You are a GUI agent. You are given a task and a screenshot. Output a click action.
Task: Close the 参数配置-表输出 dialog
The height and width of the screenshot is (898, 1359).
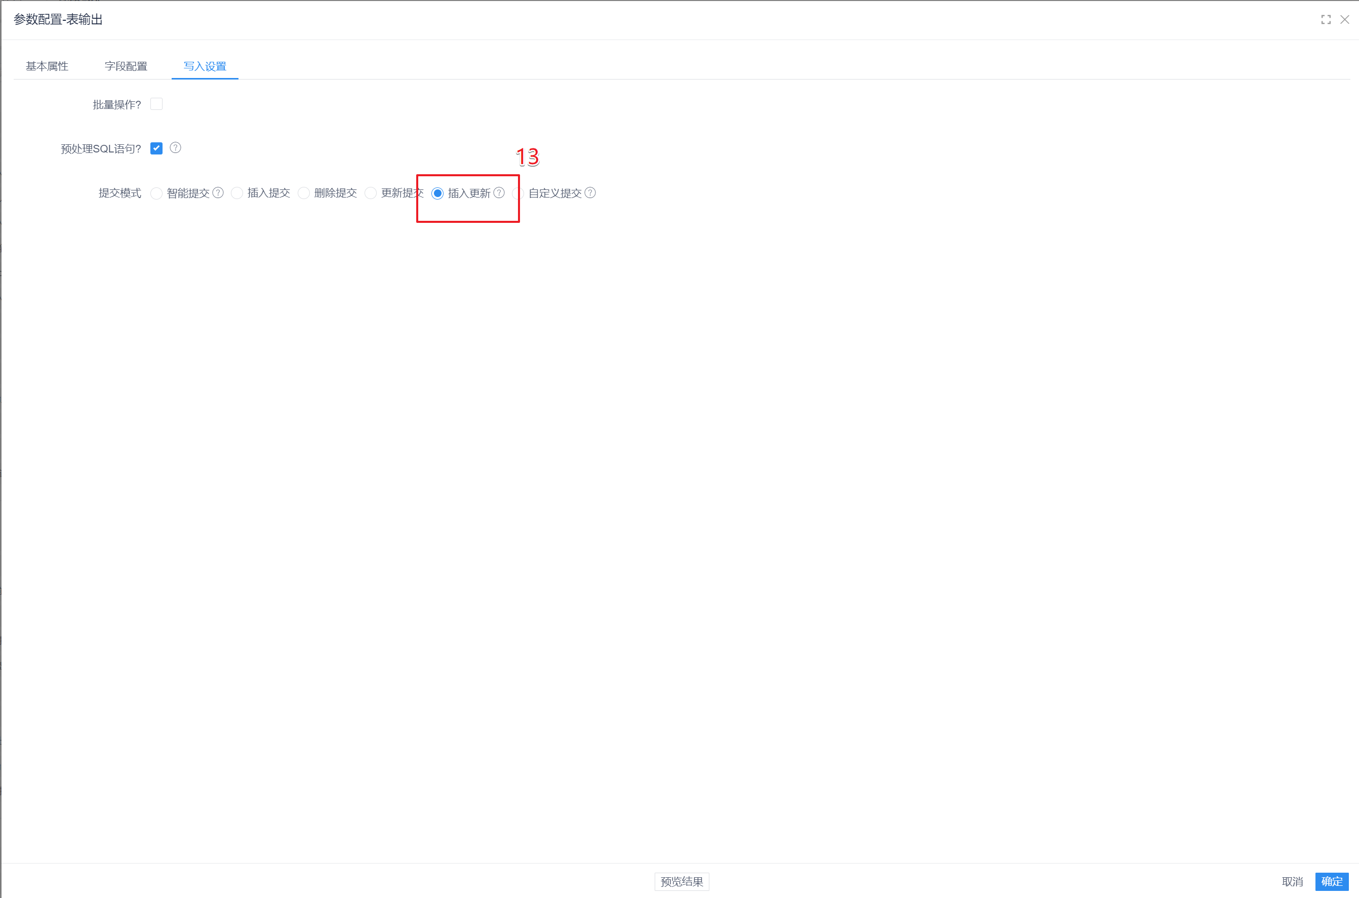(x=1345, y=19)
